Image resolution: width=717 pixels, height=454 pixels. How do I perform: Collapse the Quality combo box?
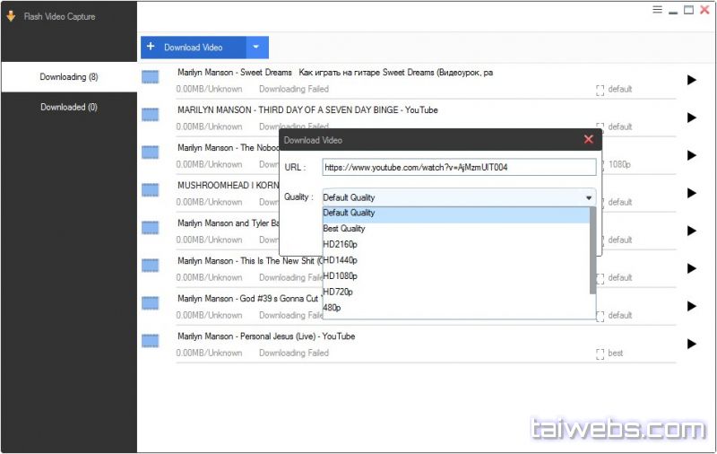pos(589,197)
